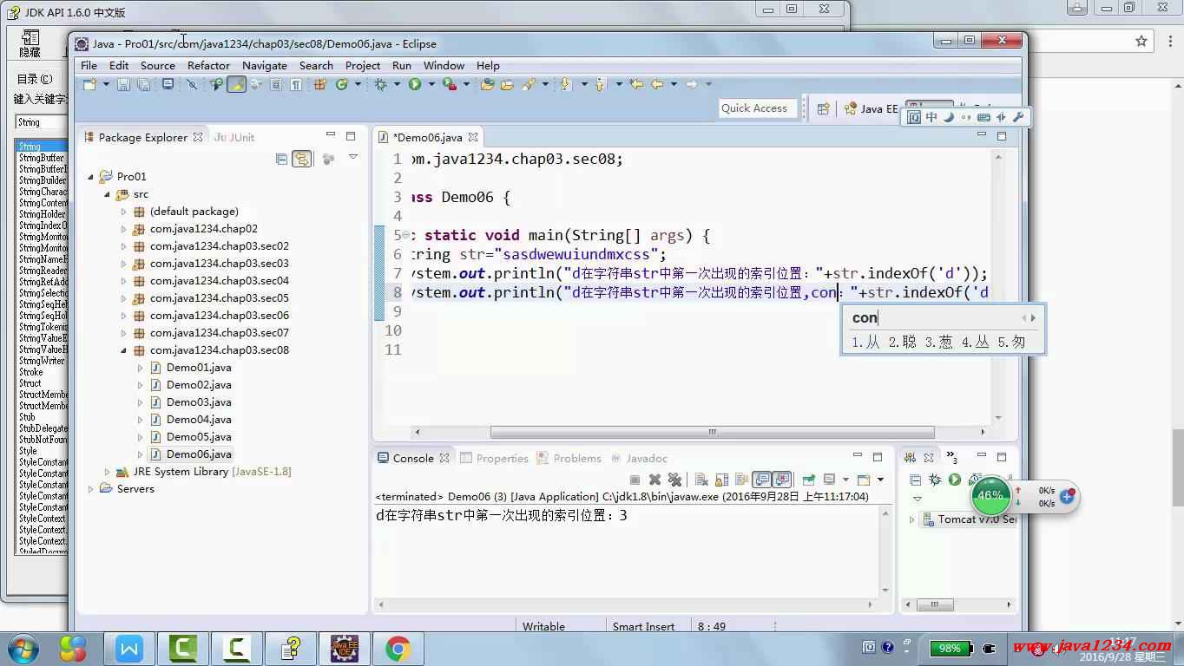Viewport: 1184px width, 666px height.
Task: Click the 46% memory accelerator ball
Action: click(990, 496)
